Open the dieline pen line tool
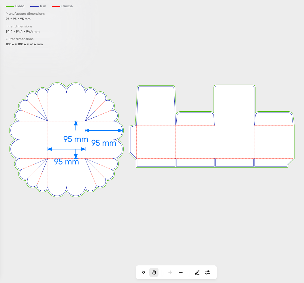The width and height of the screenshot is (304, 283). coord(197,272)
